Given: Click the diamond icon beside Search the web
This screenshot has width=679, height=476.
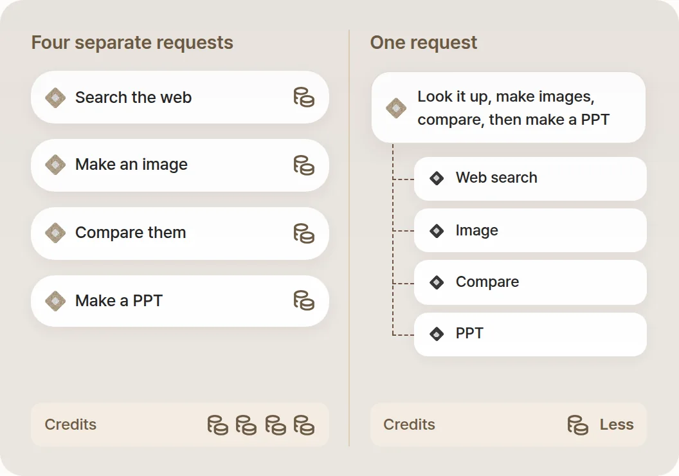Looking at the screenshot, I should 55,98.
